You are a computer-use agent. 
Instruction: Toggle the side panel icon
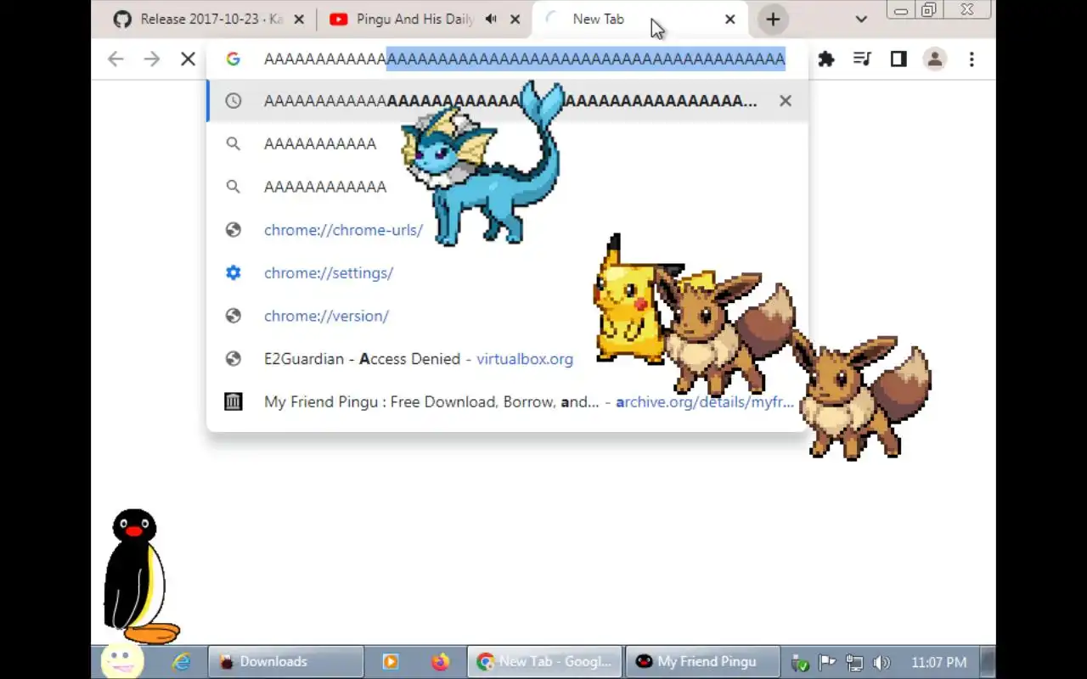pos(898,59)
